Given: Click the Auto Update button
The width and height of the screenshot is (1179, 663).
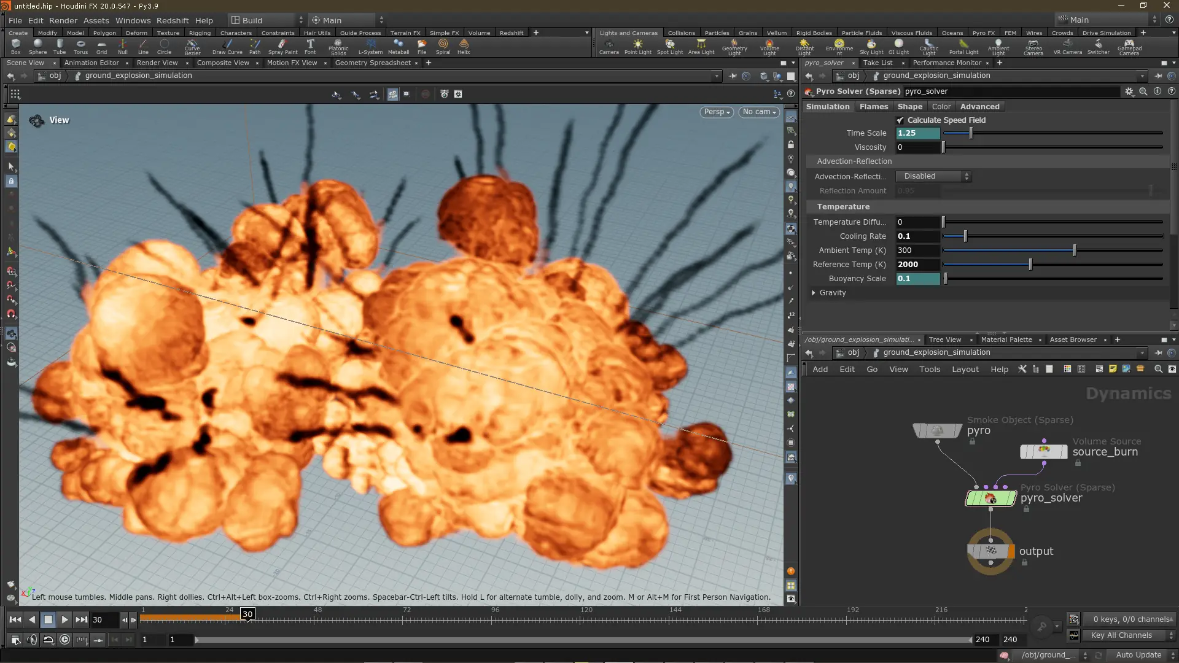Looking at the screenshot, I should [x=1138, y=655].
